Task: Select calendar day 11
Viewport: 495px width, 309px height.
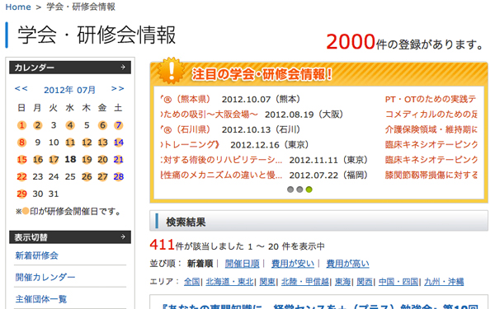Action: (70, 143)
